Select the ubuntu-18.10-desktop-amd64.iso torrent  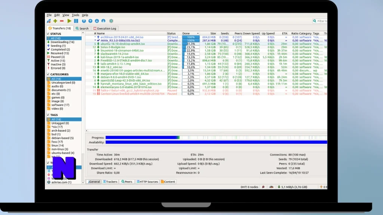click(x=123, y=44)
